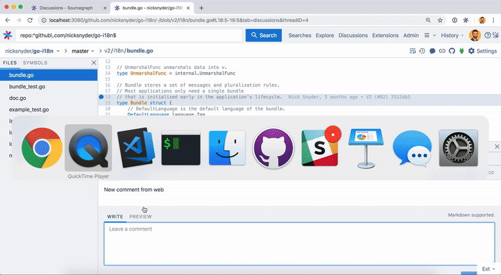Open user avatar menu in Sourcegraph navbar

(x=475, y=35)
